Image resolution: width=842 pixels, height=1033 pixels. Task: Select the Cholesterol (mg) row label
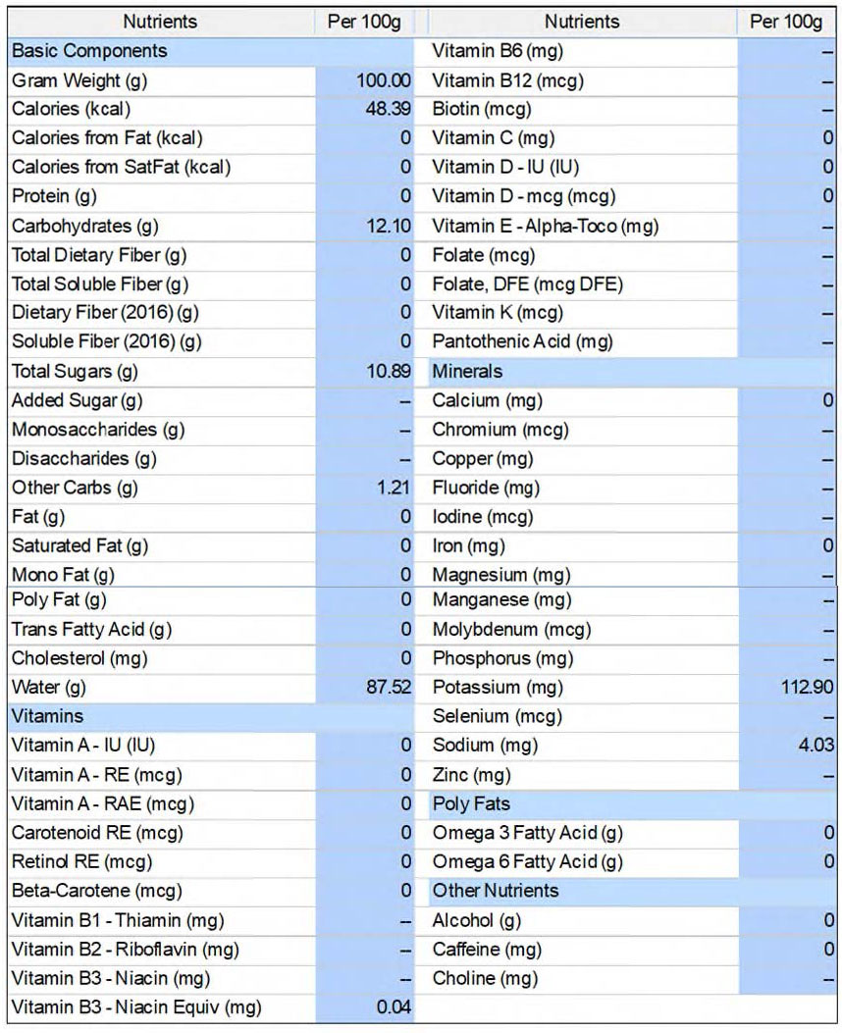tap(79, 658)
